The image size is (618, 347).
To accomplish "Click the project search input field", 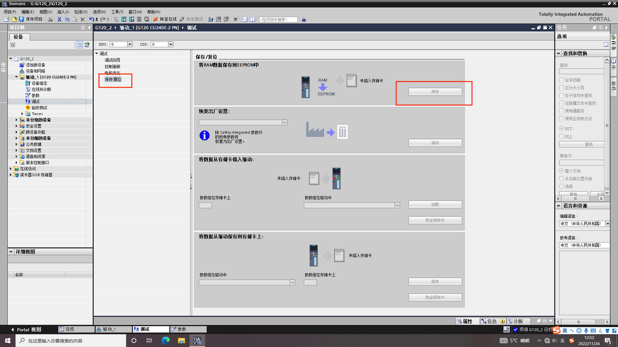I will coord(278,20).
